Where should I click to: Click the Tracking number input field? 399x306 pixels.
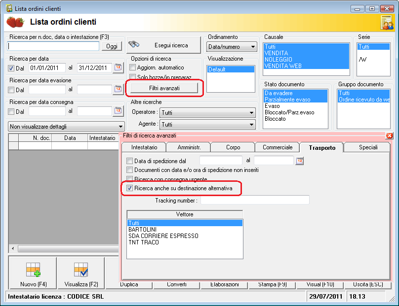coord(255,200)
